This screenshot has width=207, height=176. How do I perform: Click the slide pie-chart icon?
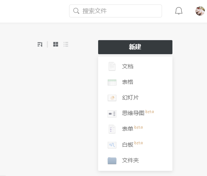(112, 98)
